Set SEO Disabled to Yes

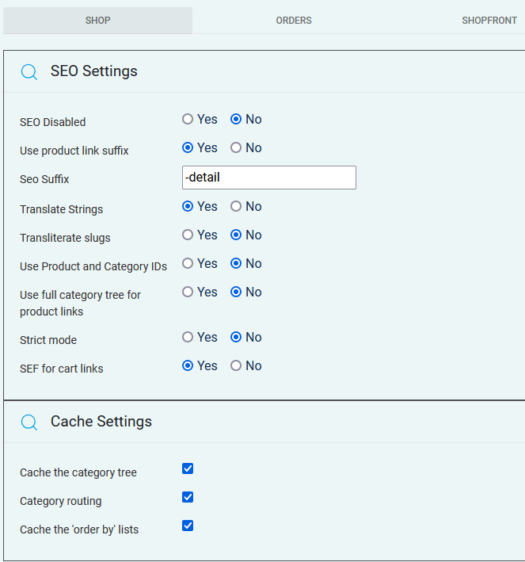tap(188, 120)
